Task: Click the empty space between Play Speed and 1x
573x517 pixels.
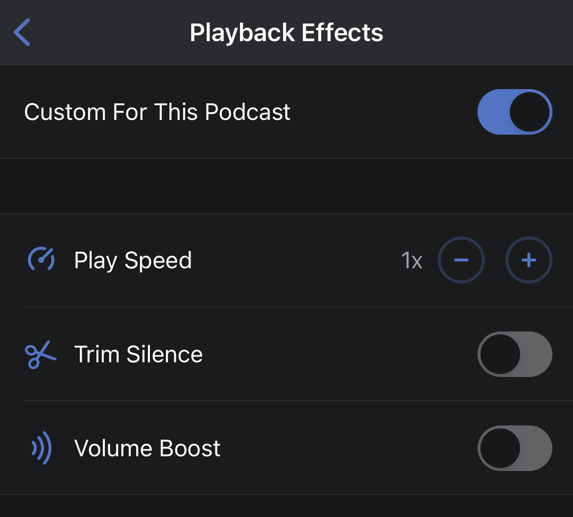Action: pos(294,260)
